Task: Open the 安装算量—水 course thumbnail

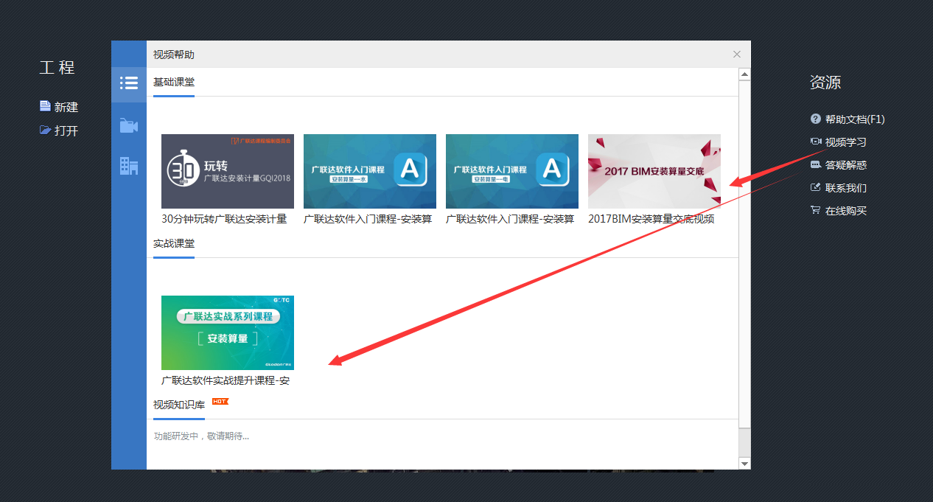Action: 370,171
